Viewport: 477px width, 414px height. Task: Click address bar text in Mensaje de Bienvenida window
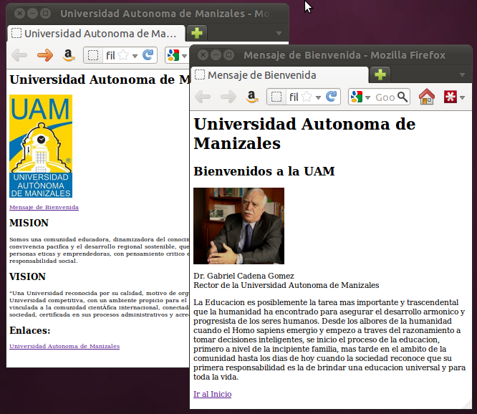[294, 97]
